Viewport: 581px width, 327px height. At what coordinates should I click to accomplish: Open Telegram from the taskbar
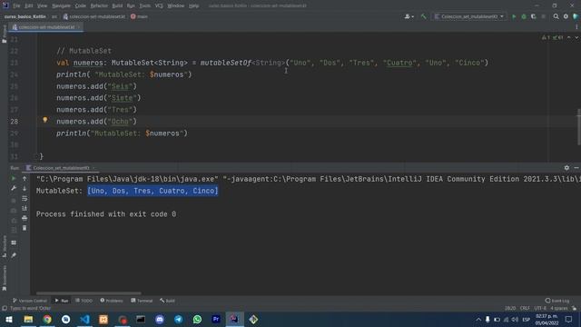(178, 319)
